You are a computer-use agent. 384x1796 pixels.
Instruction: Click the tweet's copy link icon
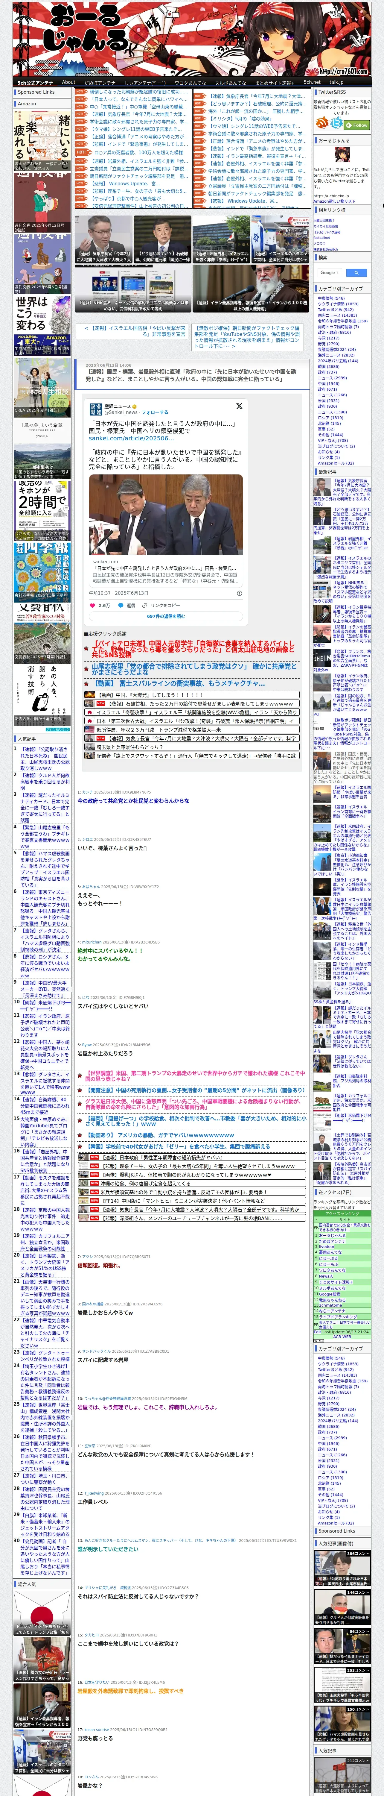[146, 605]
